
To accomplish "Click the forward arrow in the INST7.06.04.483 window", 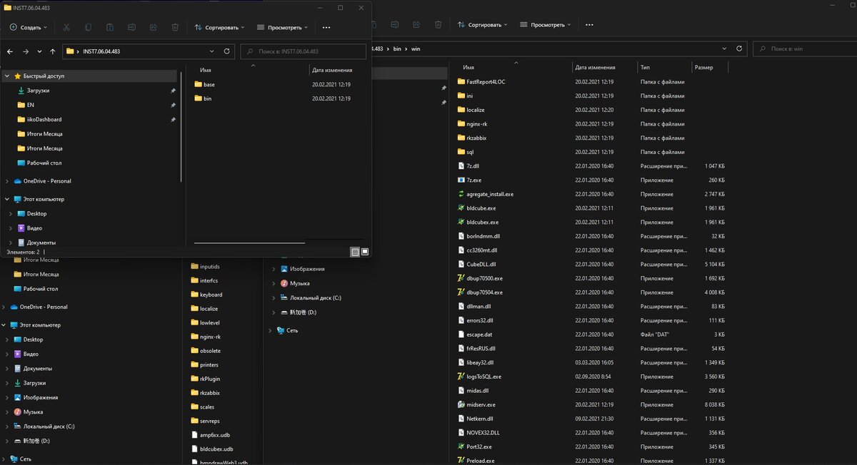I will point(26,51).
